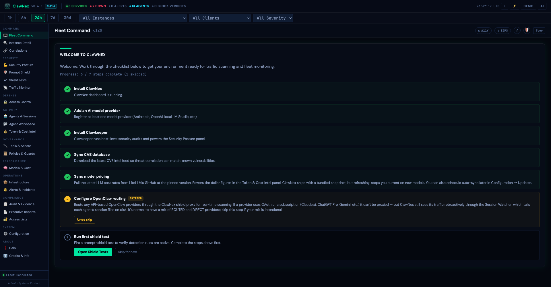Click the Traffic Monitor icon in sidebar
This screenshot has height=287, width=551.
[x=6, y=88]
